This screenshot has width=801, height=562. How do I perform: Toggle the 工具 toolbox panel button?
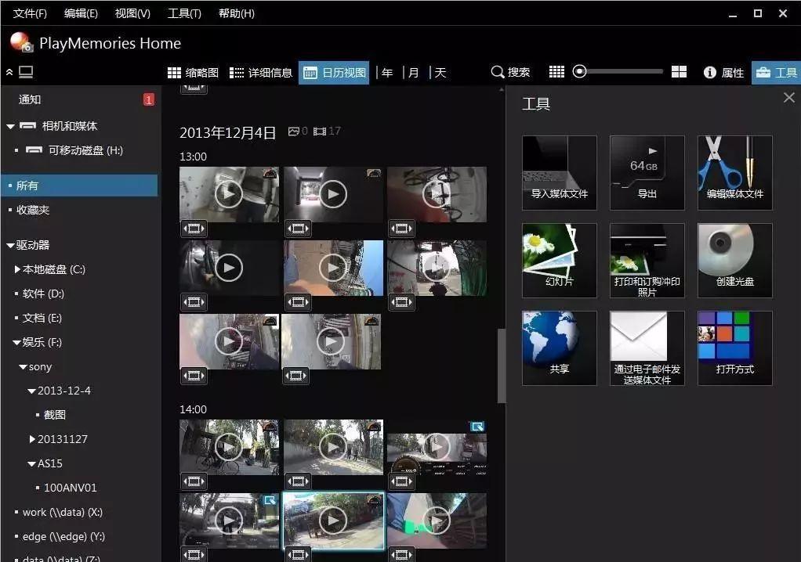pos(776,73)
